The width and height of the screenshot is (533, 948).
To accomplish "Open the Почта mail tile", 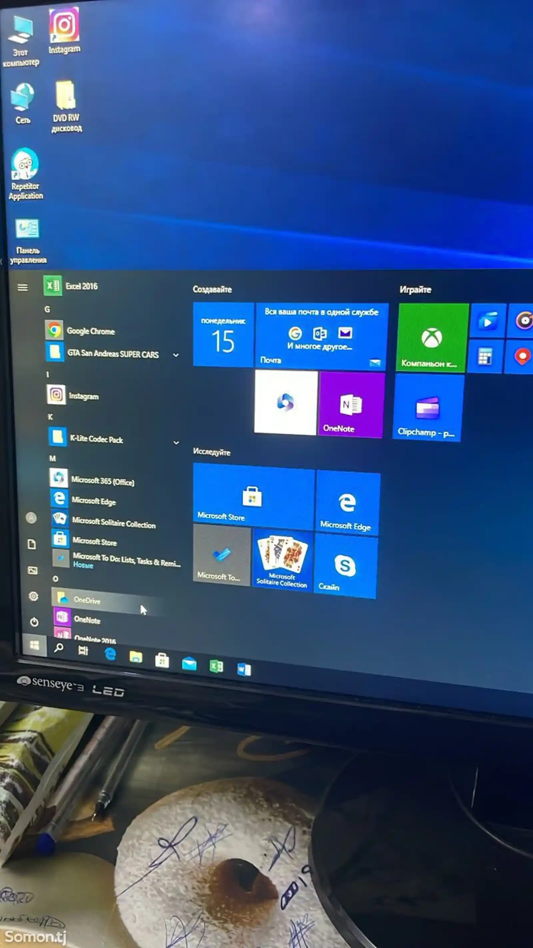I will [x=322, y=336].
